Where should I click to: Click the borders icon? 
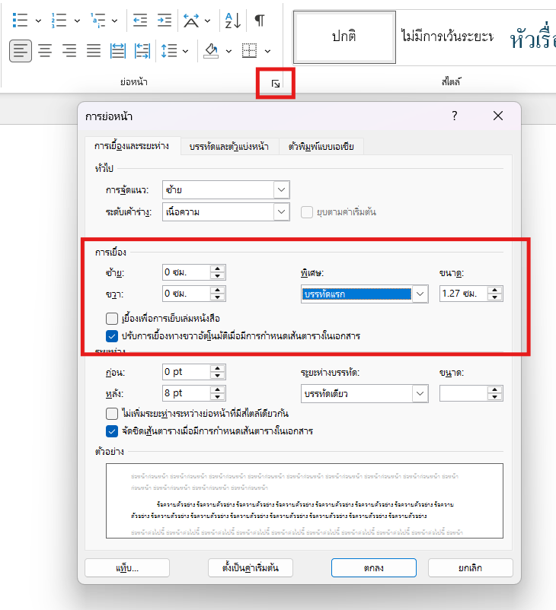tap(249, 50)
